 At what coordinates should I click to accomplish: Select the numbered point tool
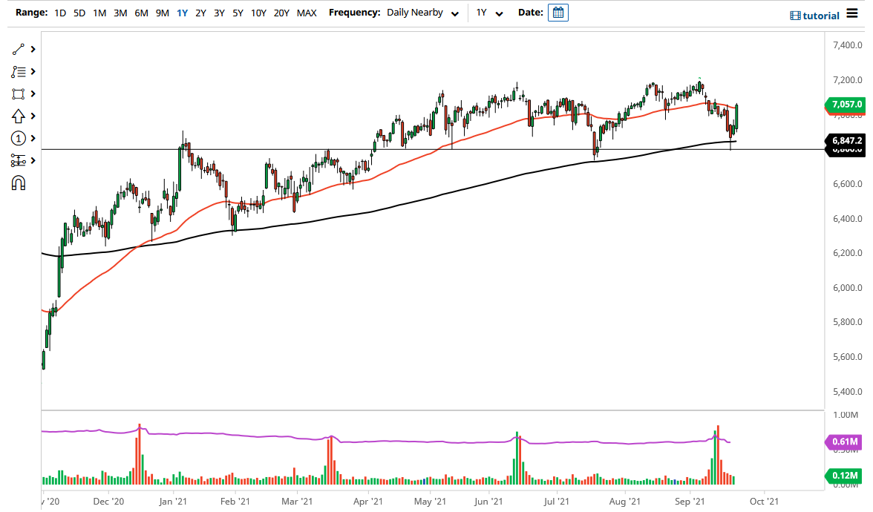tap(19, 138)
